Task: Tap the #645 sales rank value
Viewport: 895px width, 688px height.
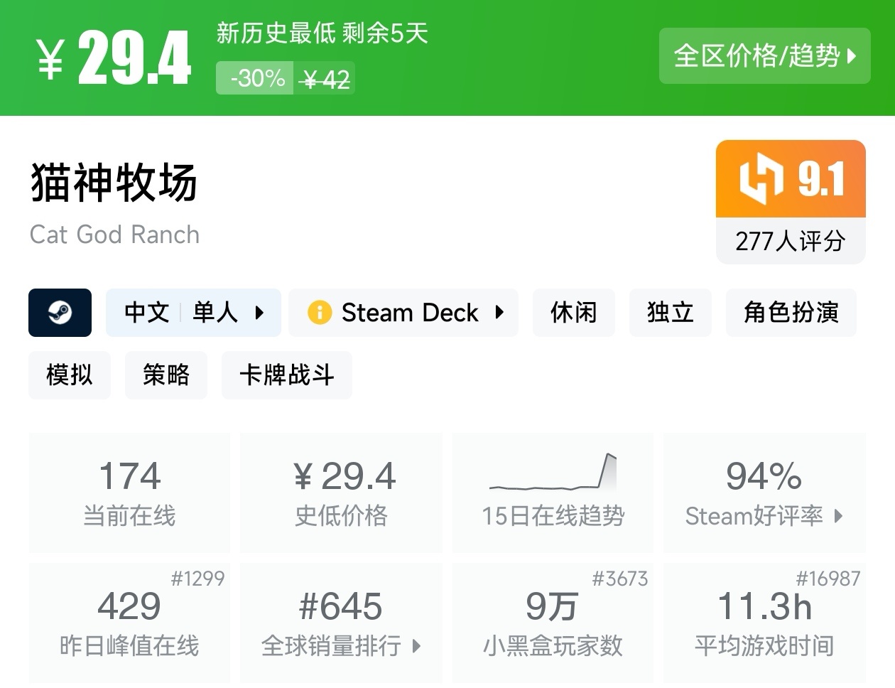Action: point(341,606)
